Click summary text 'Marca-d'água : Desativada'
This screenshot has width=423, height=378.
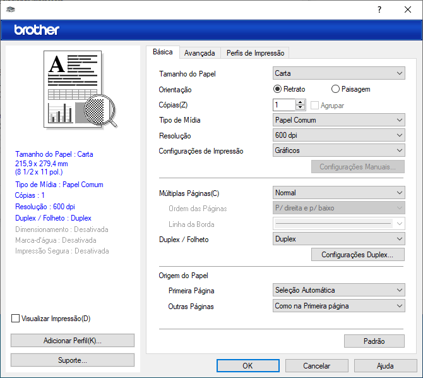pos(56,240)
